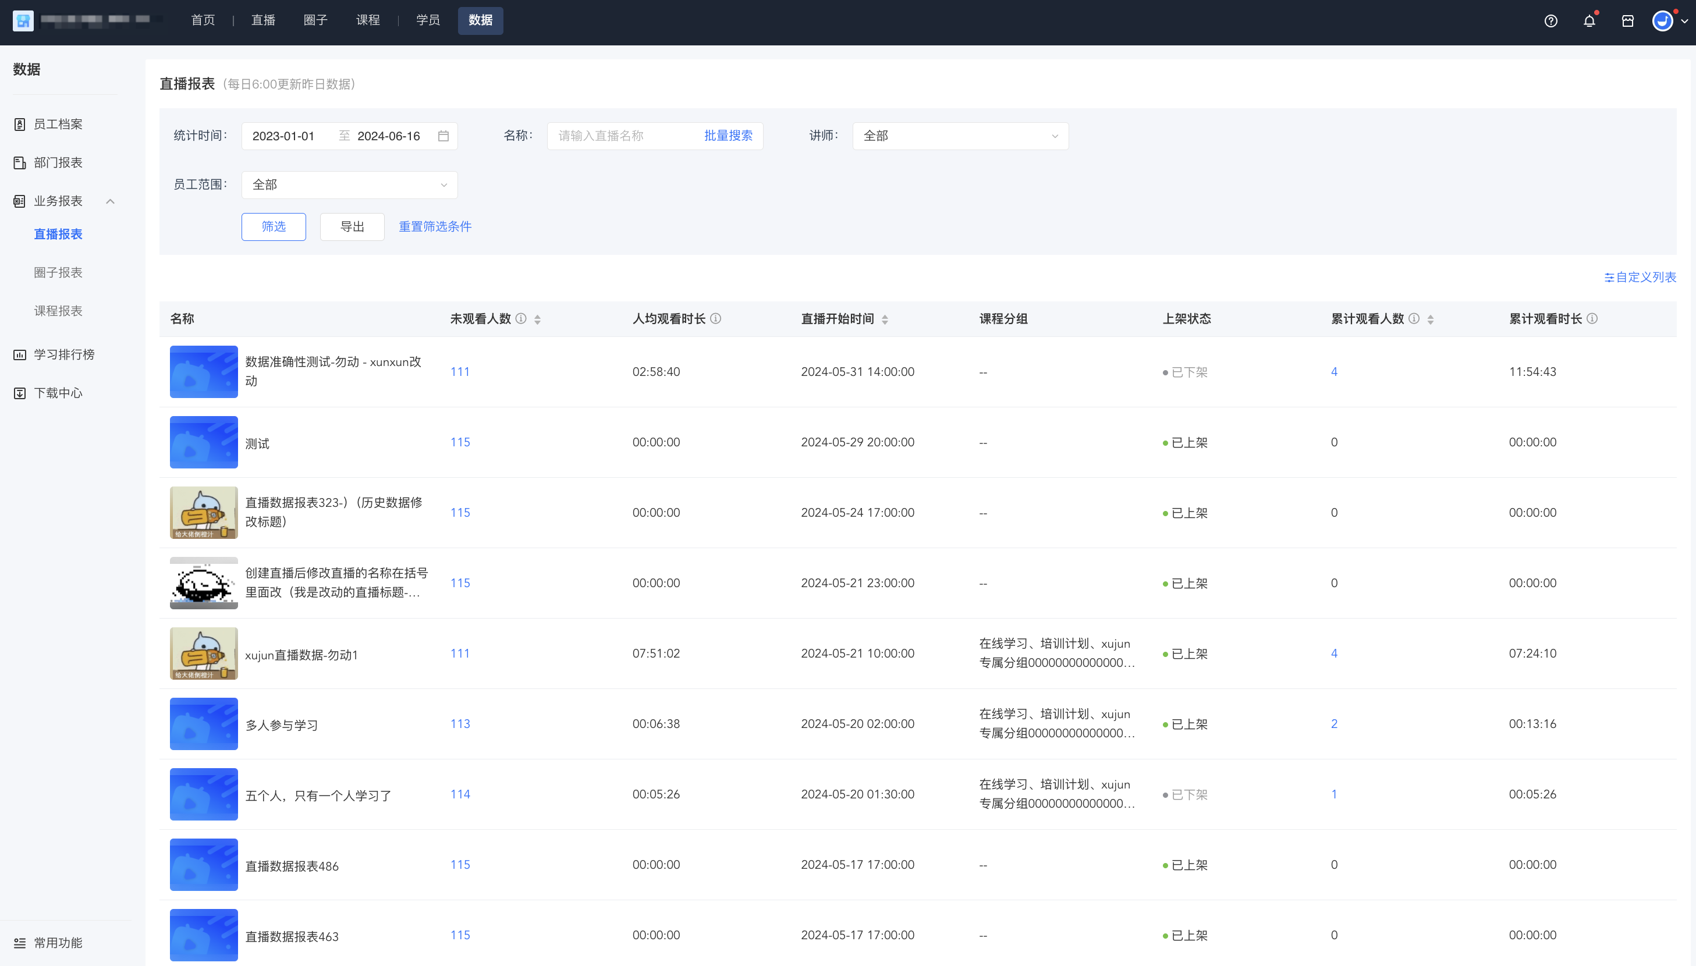Image resolution: width=1696 pixels, height=966 pixels.
Task: Click the app logo in top-left
Action: [23, 21]
